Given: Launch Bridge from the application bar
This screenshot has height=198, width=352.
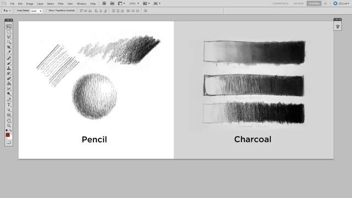Looking at the screenshot, I should coord(104,3).
